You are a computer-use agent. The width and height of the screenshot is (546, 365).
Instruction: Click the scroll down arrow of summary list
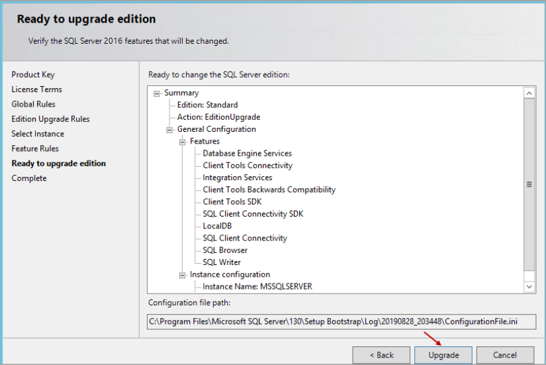tap(529, 287)
